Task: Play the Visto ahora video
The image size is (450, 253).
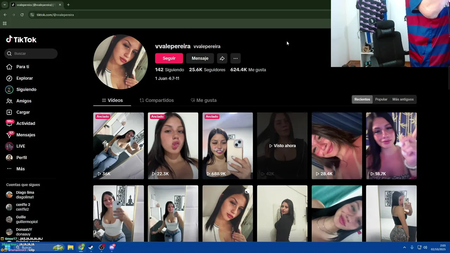Action: (x=282, y=146)
